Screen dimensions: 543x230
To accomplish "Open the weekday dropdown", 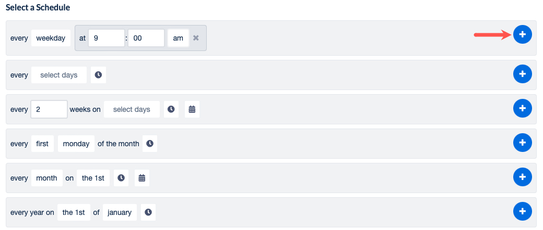I will pos(51,38).
